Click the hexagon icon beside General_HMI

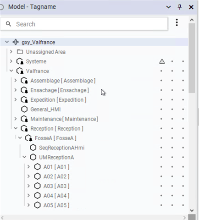click(x=24, y=109)
